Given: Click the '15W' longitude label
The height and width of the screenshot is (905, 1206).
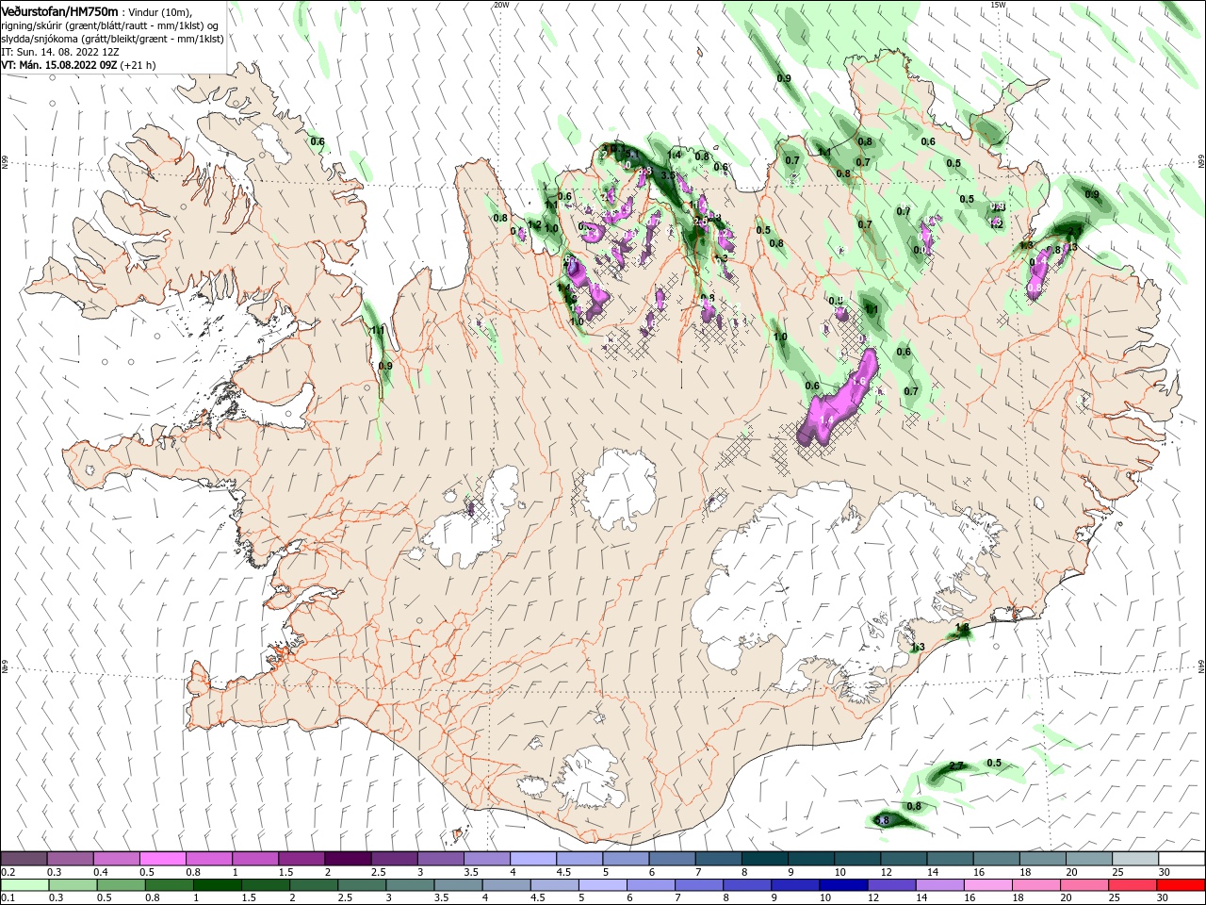Looking at the screenshot, I should pos(998,5).
